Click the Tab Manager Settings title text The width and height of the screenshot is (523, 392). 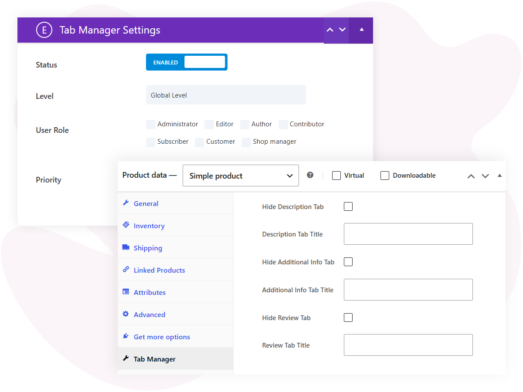click(110, 30)
